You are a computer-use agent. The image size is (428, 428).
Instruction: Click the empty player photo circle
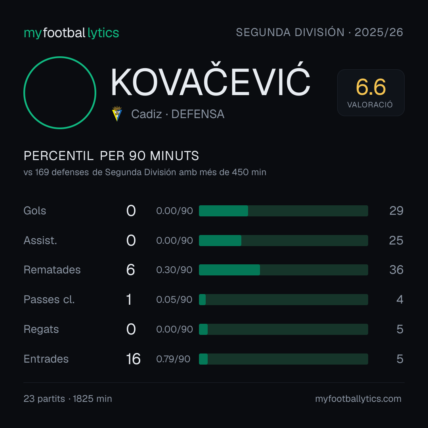60,92
